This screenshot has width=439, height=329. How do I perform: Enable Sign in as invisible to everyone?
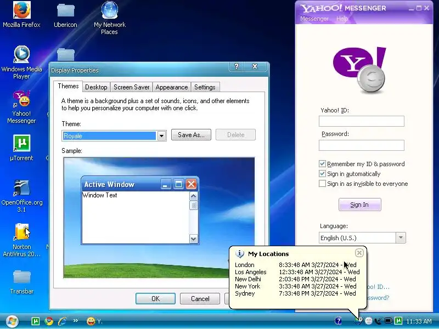(322, 184)
